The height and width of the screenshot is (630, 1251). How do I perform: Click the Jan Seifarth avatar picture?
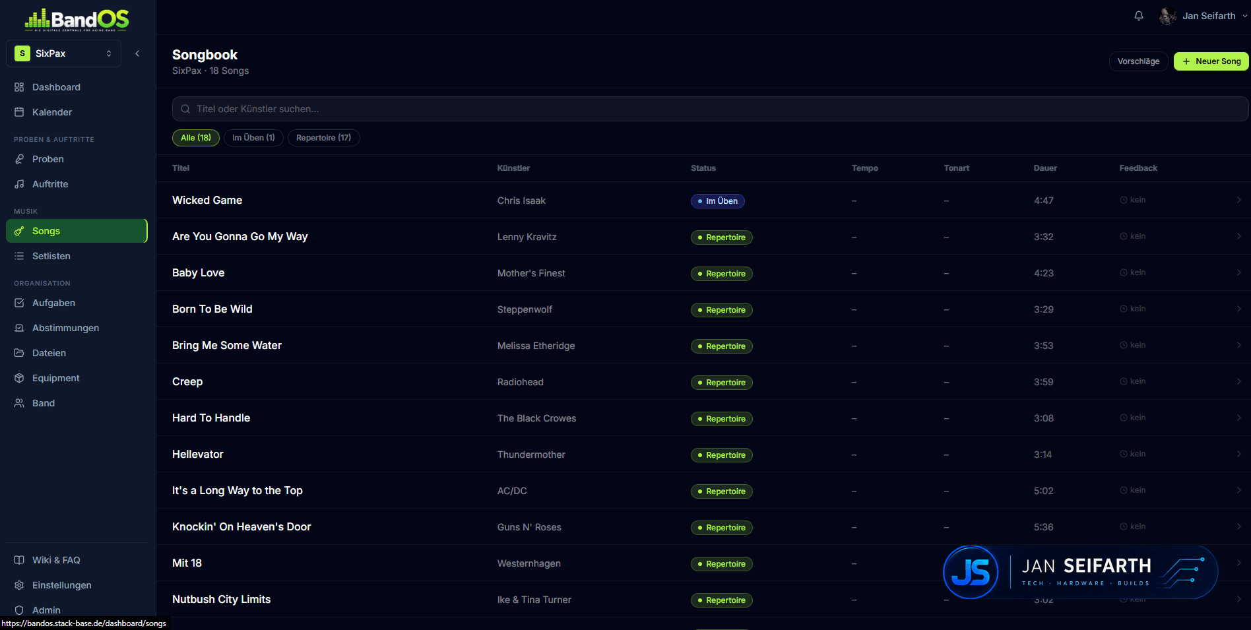tap(1168, 16)
